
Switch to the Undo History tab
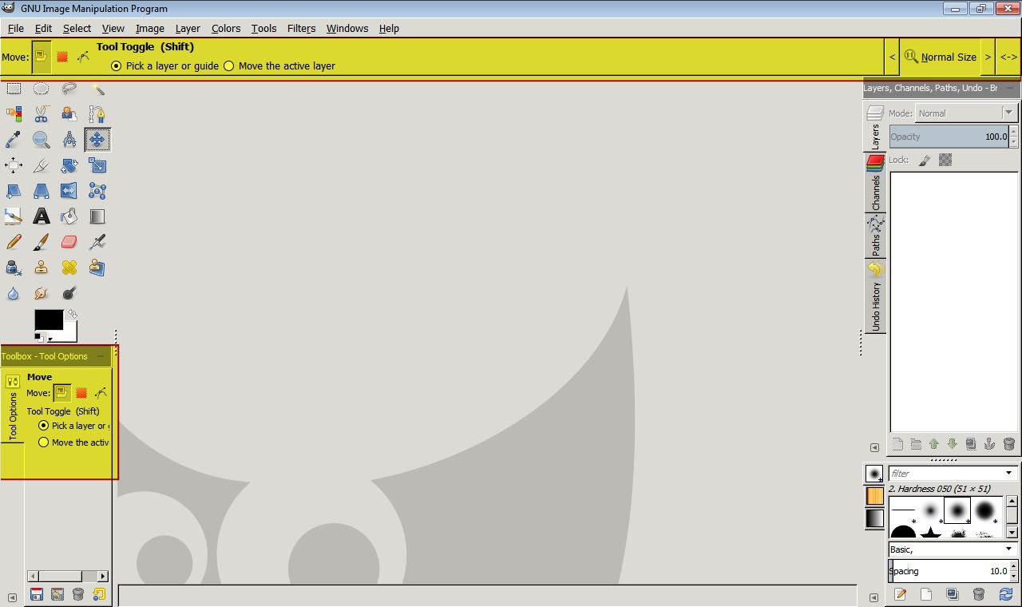[x=875, y=296]
